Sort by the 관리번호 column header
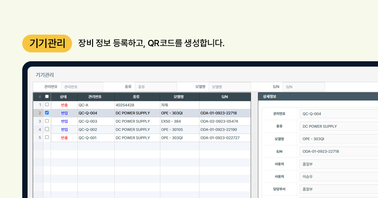378x198 pixels. point(96,97)
